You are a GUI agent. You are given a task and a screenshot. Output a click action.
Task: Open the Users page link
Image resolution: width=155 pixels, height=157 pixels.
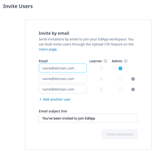click(48, 49)
